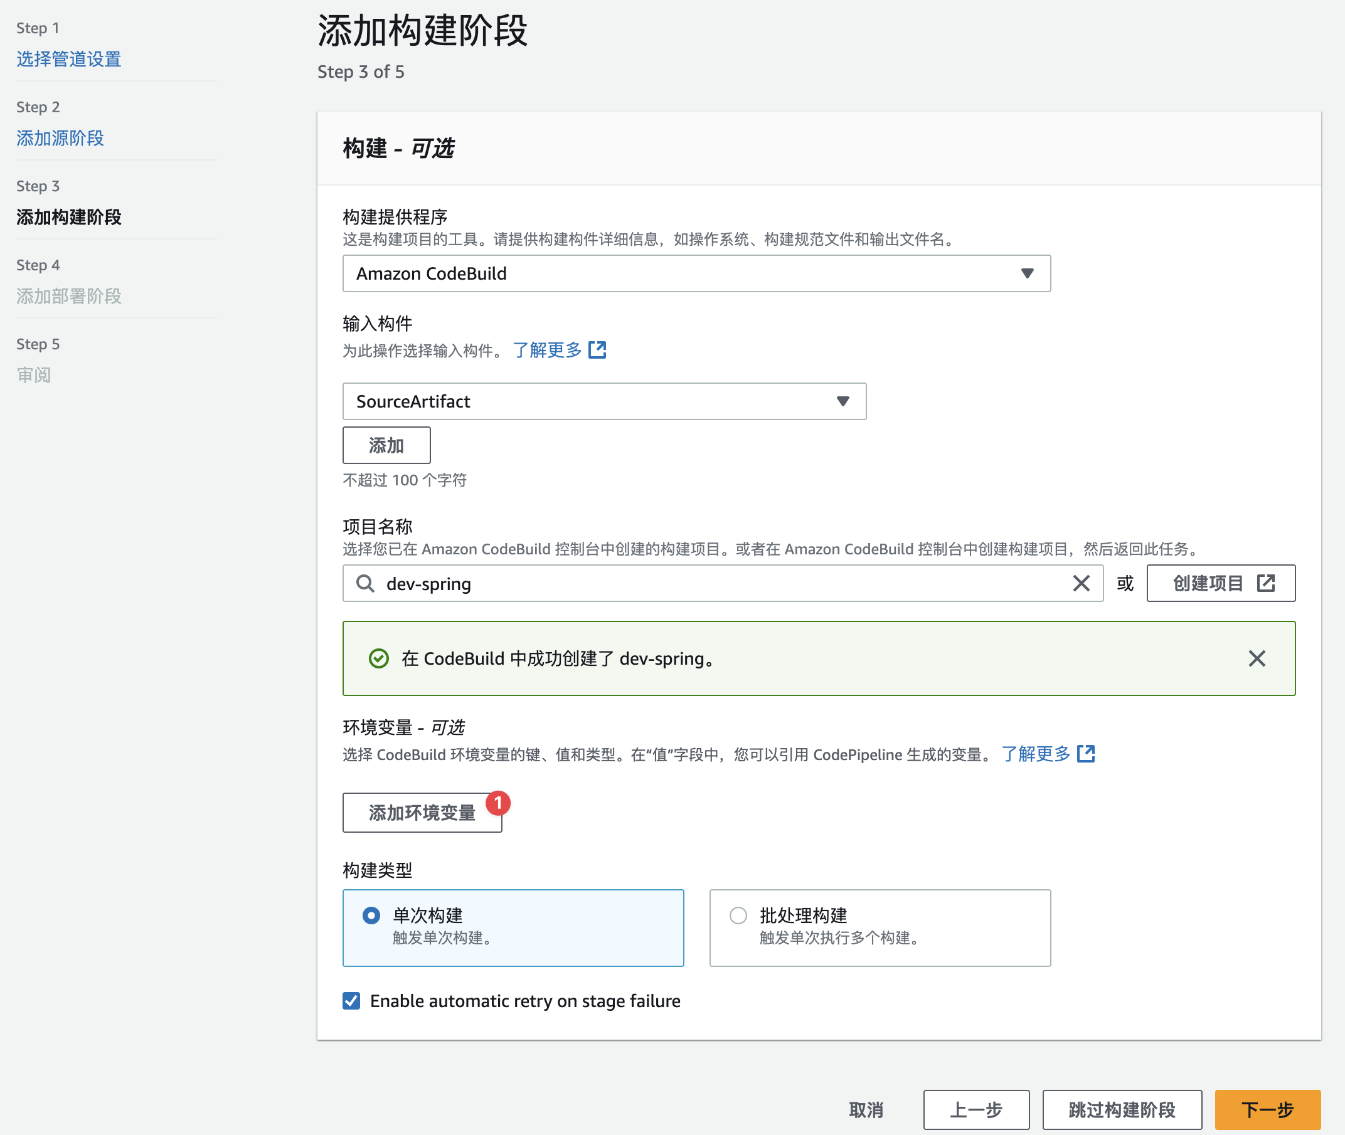
Task: Click the search magnifier icon in project field
Action: [x=365, y=584]
